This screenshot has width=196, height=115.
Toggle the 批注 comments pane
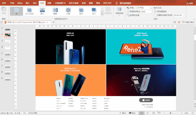click(132, 113)
